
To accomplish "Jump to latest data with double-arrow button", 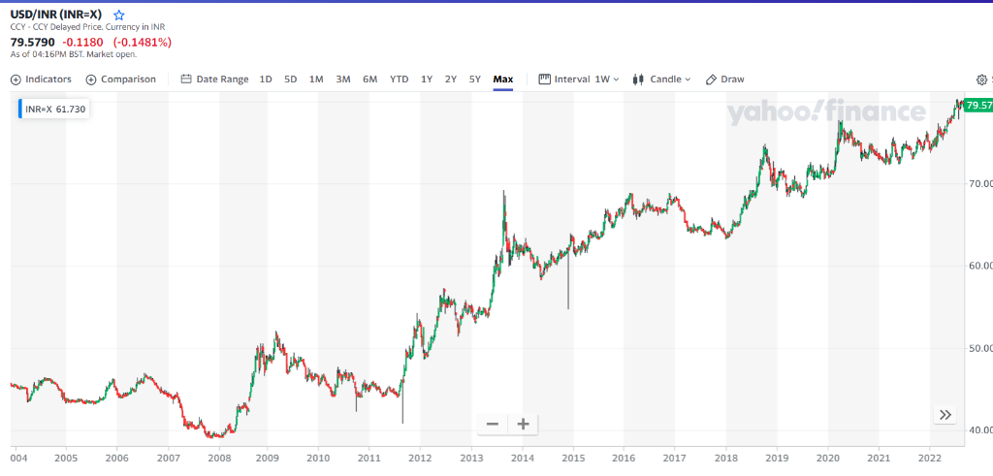I will click(x=945, y=415).
